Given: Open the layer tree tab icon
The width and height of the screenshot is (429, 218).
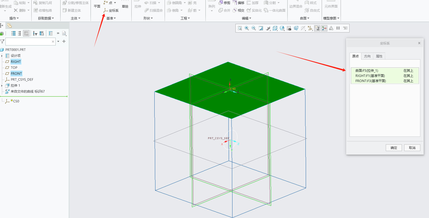Looking at the screenshot, I should [9, 25].
